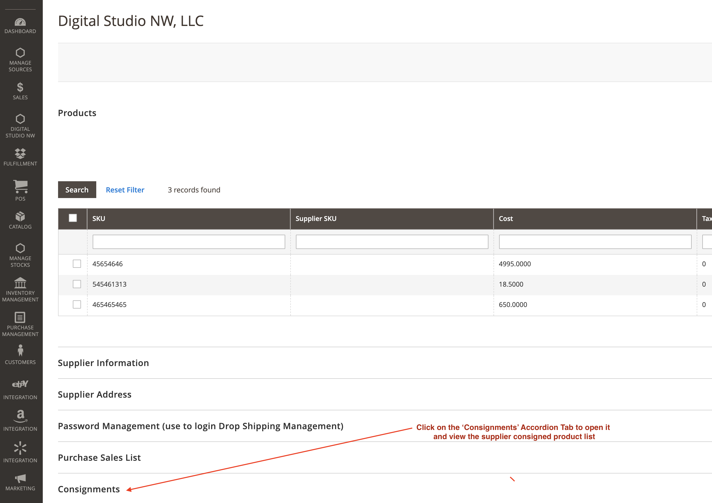Open the eBay Integration icon
The image size is (712, 503).
20,384
